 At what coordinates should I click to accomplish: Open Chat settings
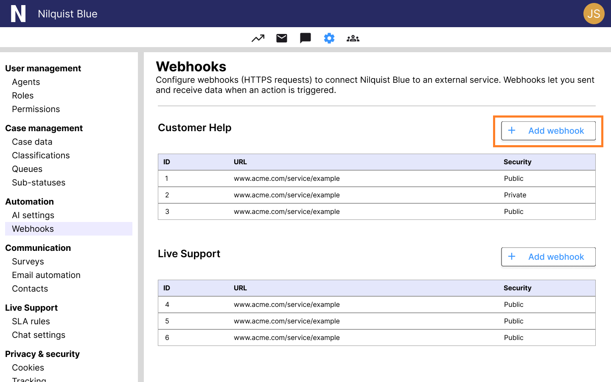(x=39, y=335)
